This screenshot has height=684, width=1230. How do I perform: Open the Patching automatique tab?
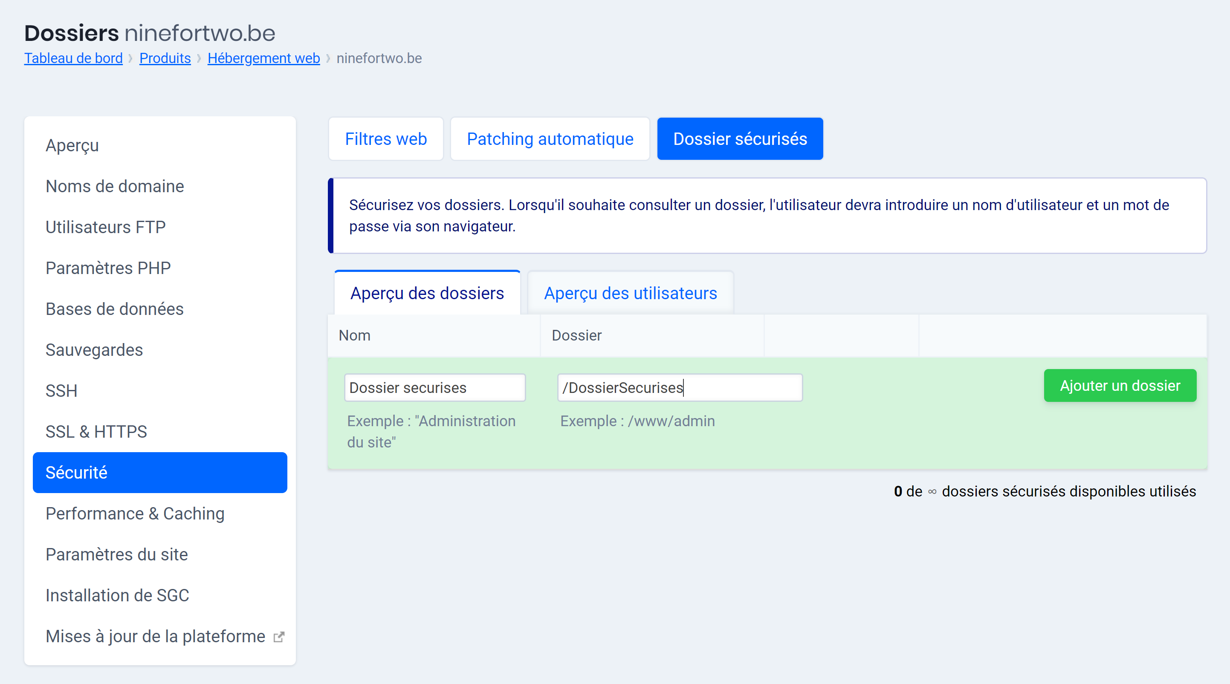(550, 139)
